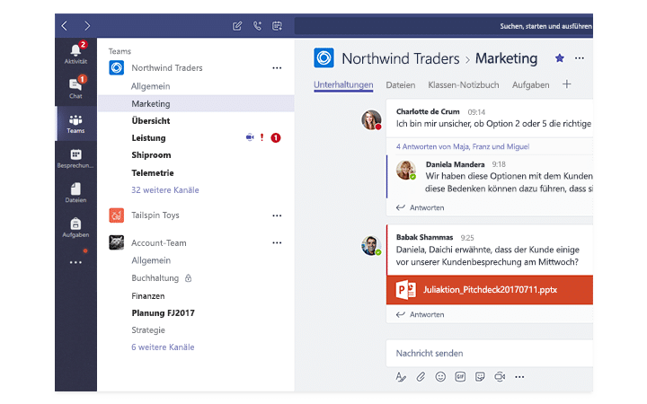This screenshot has width=647, height=404.
Task: Switch to the Dateien tab
Action: point(400,85)
